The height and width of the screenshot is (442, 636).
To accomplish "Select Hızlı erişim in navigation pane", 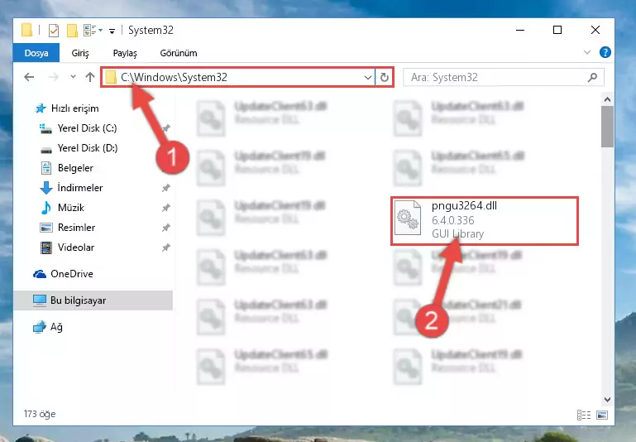I will pos(74,108).
